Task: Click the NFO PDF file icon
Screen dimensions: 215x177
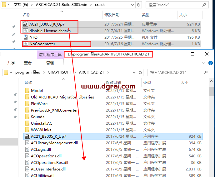Action: (26, 37)
